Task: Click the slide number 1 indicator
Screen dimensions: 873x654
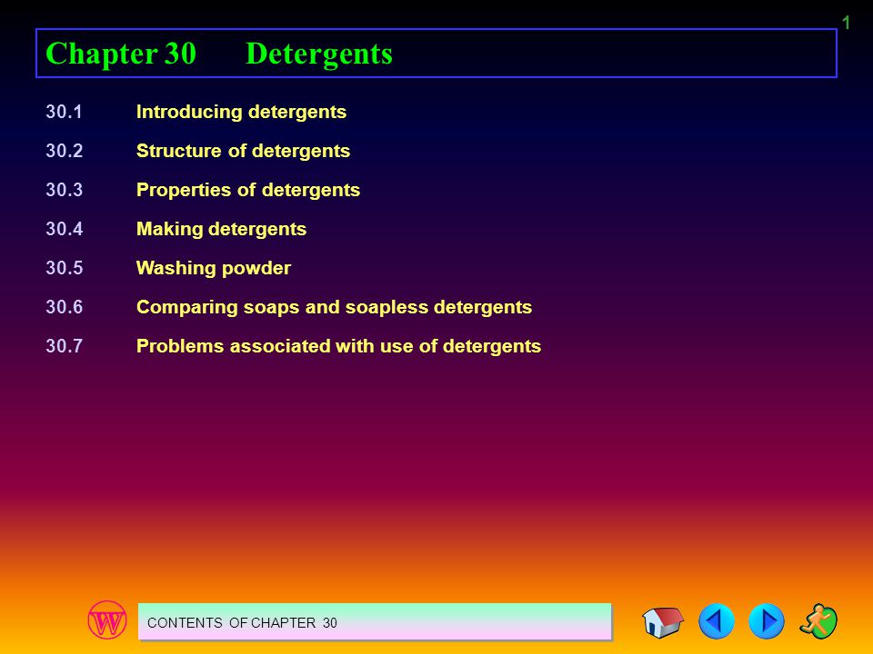Action: pyautogui.click(x=846, y=23)
